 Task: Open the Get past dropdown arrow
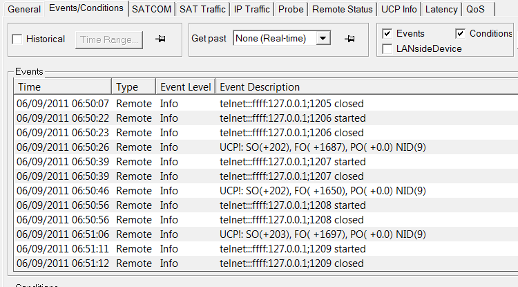(x=323, y=38)
